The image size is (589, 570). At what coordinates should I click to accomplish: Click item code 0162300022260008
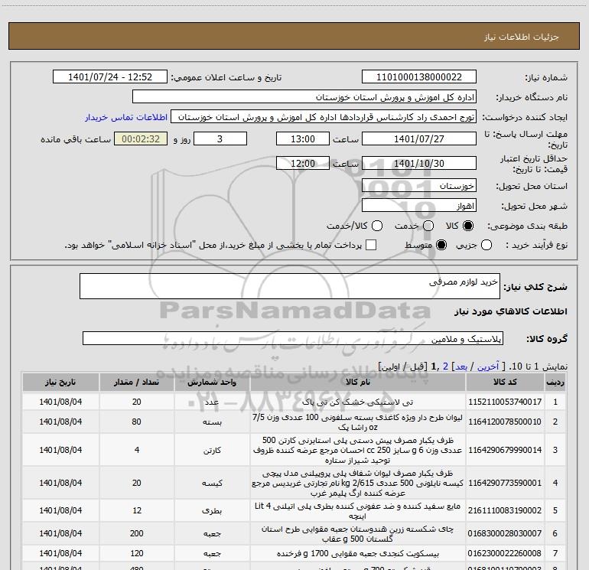[505, 553]
